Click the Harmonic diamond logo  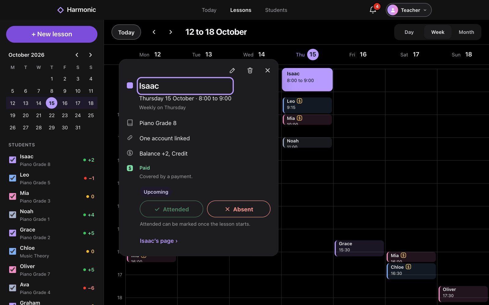61,10
